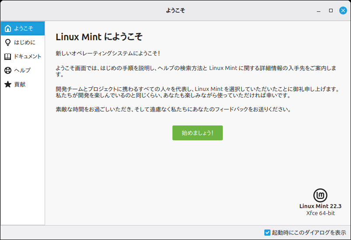
Task: Click the ようこそ title in the title bar
Action: 175,10
